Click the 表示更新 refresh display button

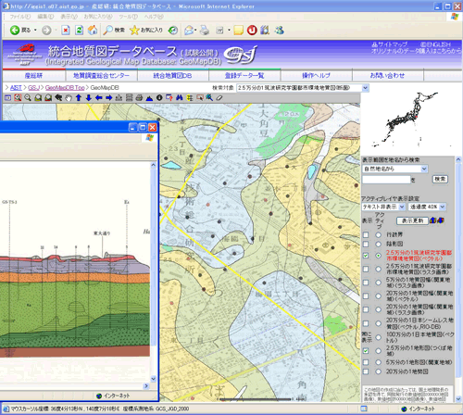412,220
